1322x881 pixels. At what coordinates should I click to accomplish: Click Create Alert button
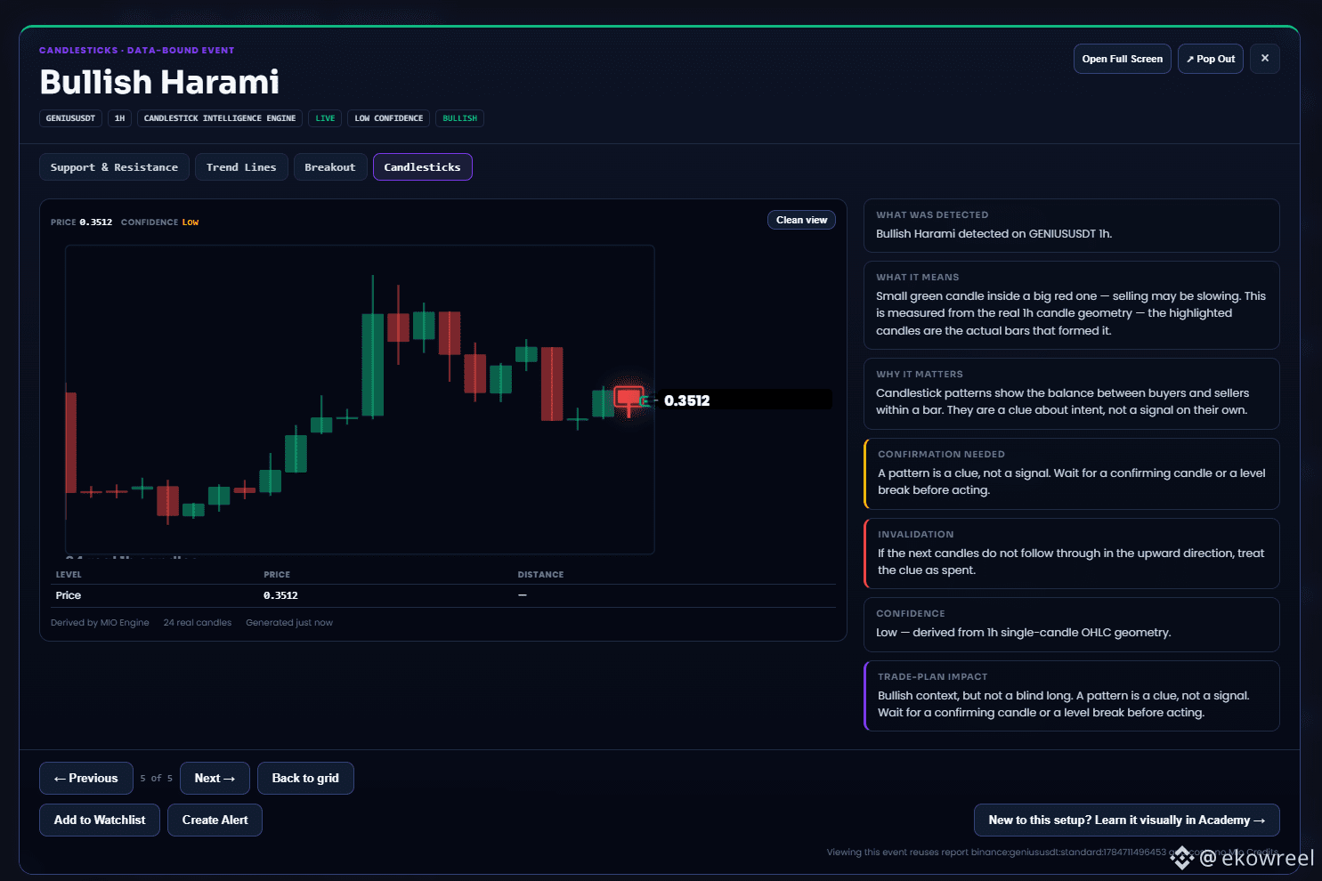(x=215, y=820)
